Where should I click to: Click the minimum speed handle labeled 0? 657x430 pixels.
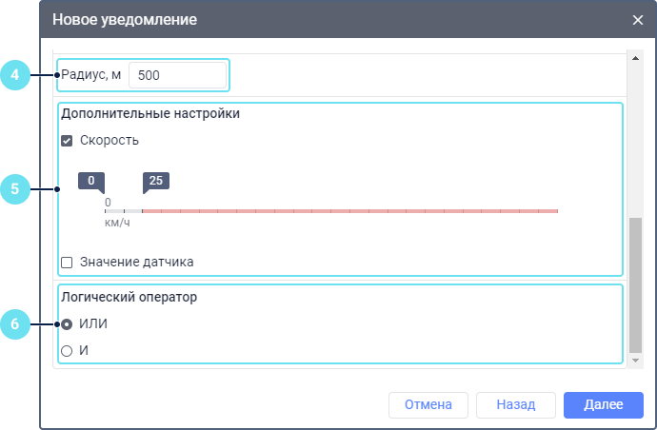click(91, 182)
